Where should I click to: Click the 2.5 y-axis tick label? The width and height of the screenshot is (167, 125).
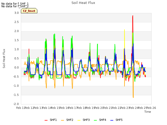click(16, 22)
